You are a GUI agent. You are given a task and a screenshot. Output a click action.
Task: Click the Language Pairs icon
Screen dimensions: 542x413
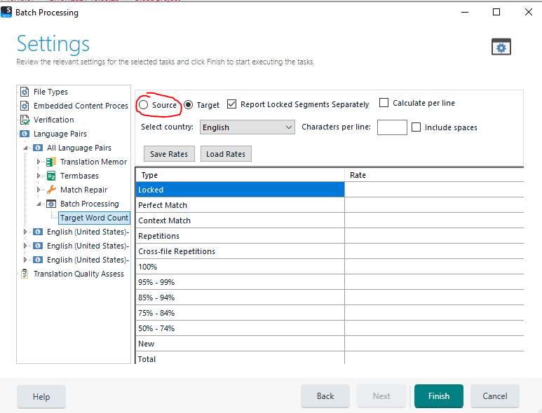tap(25, 134)
